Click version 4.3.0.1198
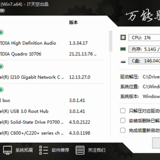 pyautogui.click(x=80, y=133)
